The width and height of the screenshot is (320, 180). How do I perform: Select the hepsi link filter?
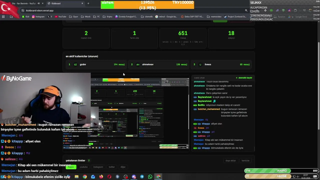[71, 167]
